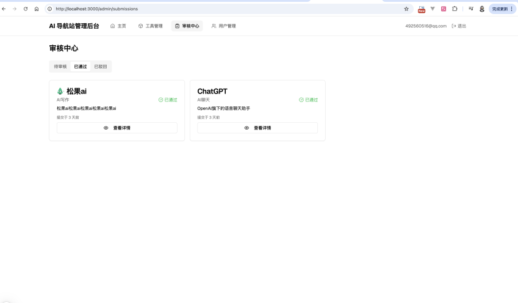Go back with the browser back arrow
The height and width of the screenshot is (303, 518).
pyautogui.click(x=5, y=9)
